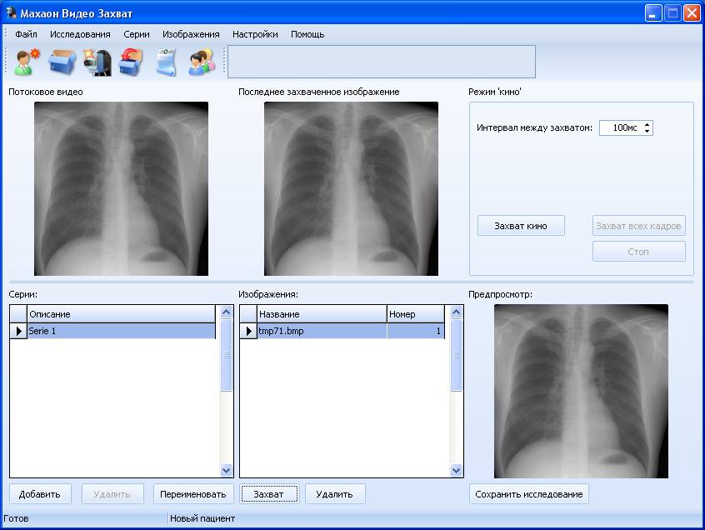Image resolution: width=705 pixels, height=530 pixels.
Task: Click the series list scroll down arrow
Action: tap(226, 470)
